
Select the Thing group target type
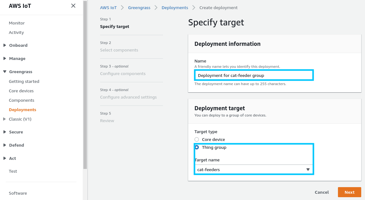(x=197, y=147)
